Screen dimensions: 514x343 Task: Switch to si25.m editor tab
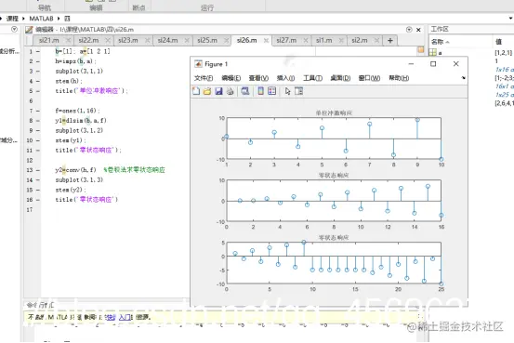[x=207, y=40]
